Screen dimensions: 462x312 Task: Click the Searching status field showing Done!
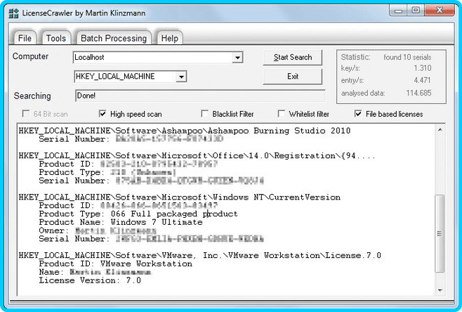pyautogui.click(x=200, y=96)
